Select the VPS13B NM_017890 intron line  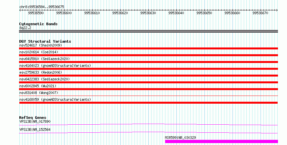(x=148, y=124)
